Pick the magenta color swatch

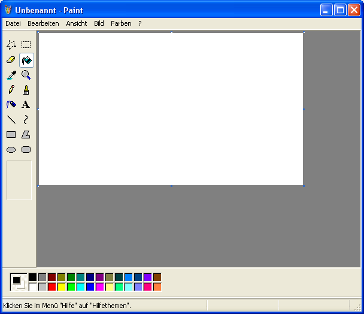click(x=100, y=287)
